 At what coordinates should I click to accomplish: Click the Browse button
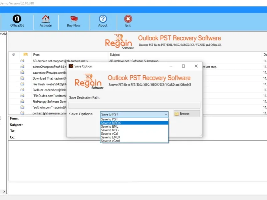(x=187, y=114)
